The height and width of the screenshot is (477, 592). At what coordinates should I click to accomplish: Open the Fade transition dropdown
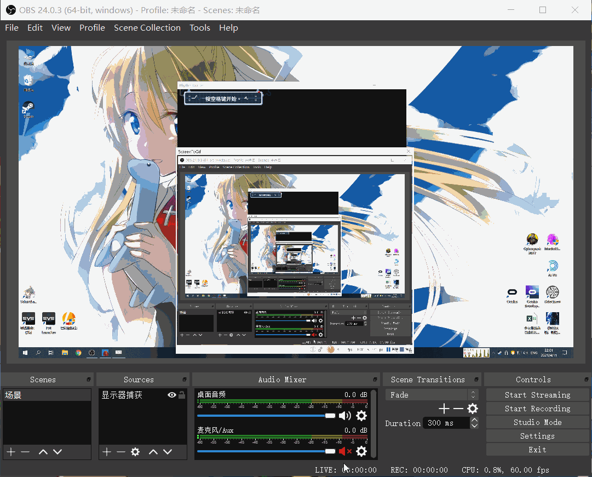coord(432,395)
